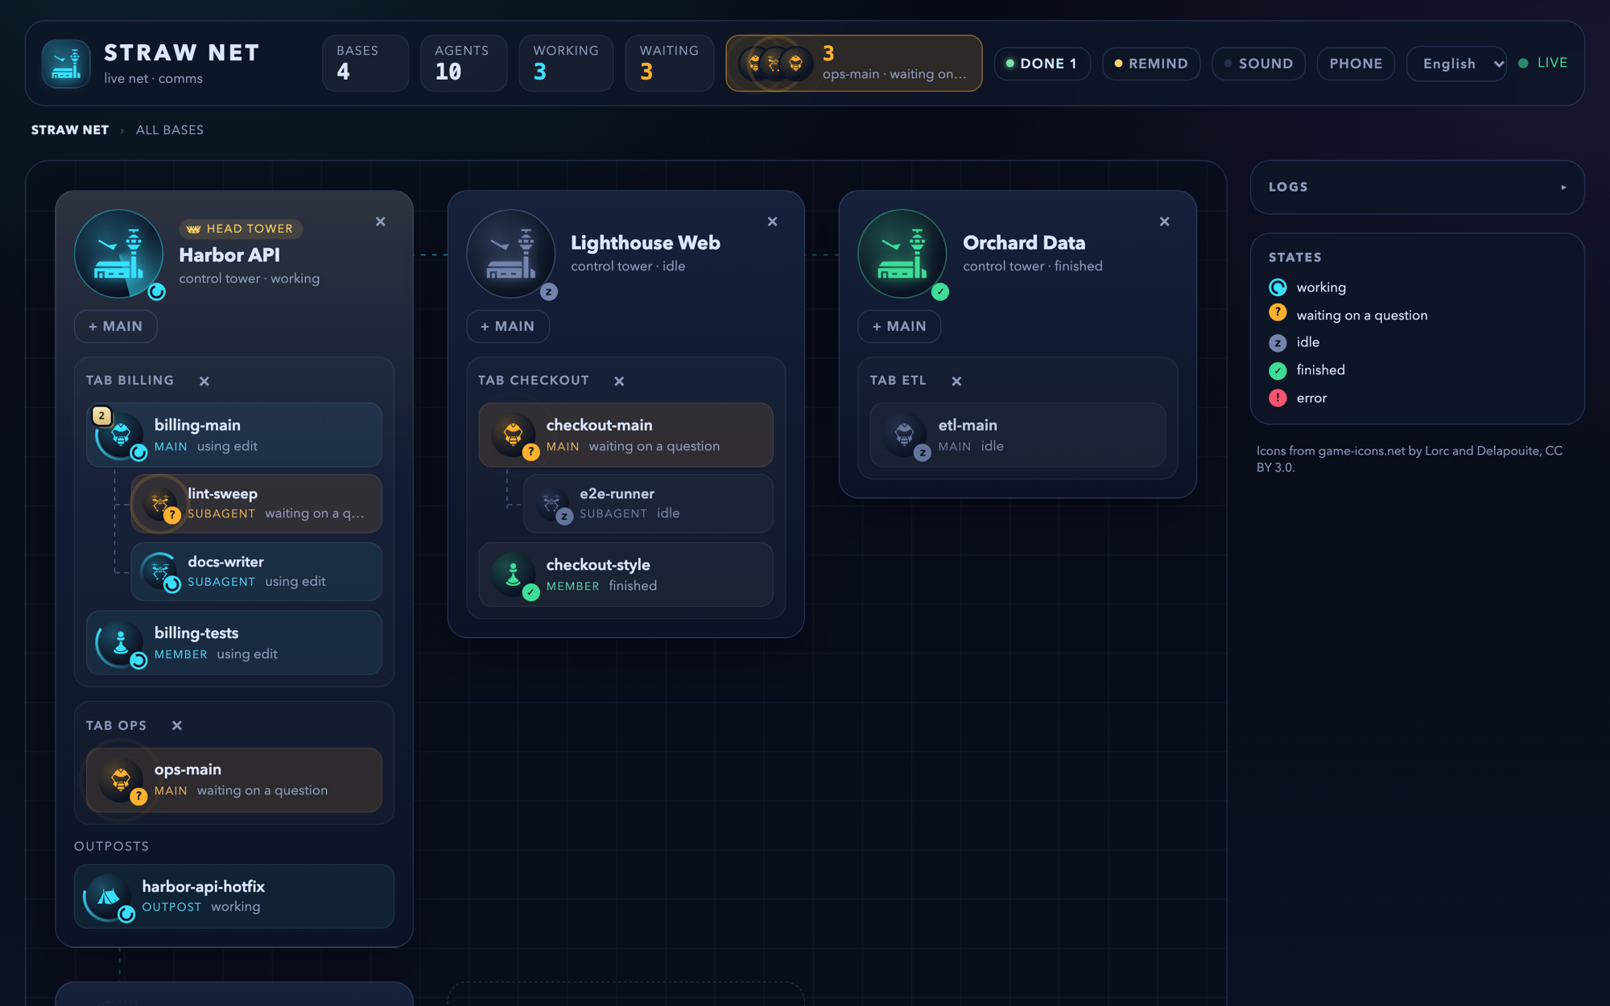Expand the Logs panel
This screenshot has height=1006, width=1610.
tap(1417, 187)
